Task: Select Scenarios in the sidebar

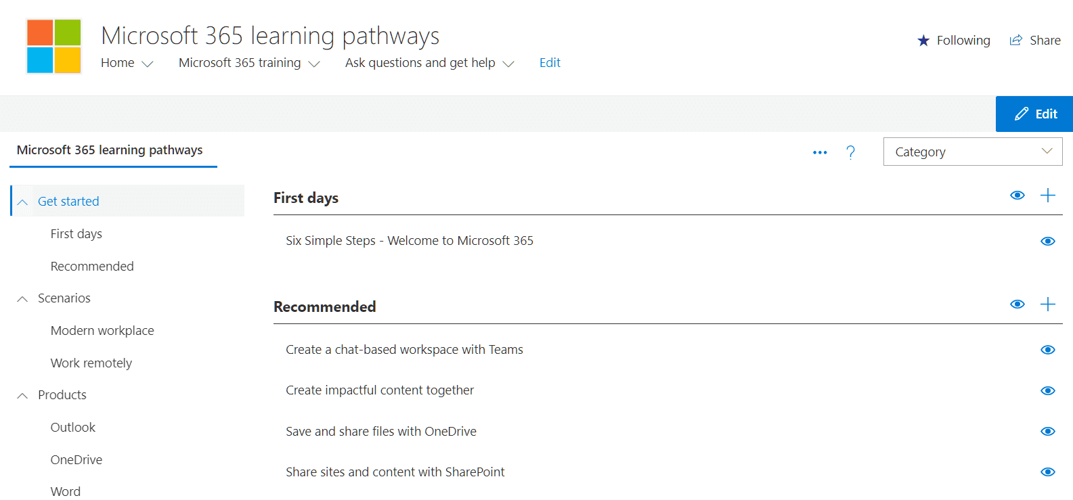Action: tap(64, 298)
